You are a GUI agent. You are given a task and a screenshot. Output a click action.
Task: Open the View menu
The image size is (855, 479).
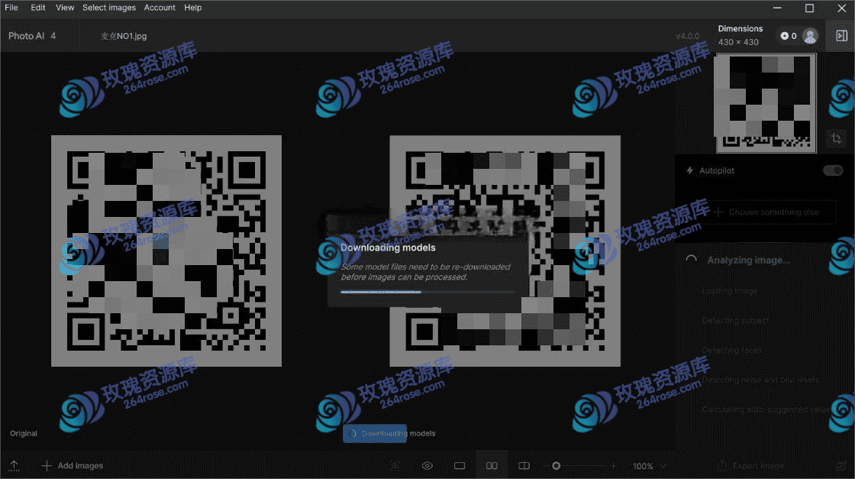(65, 8)
